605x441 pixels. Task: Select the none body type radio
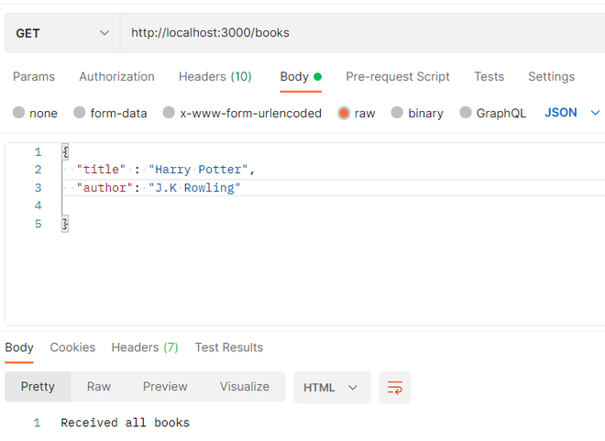click(19, 113)
